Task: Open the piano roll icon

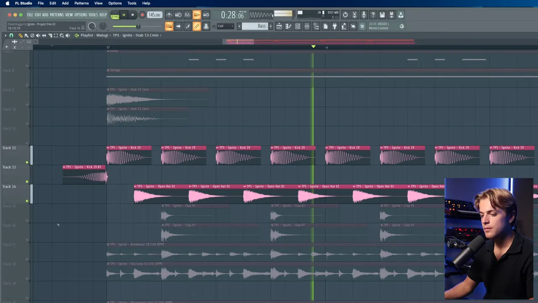Action: point(288,27)
